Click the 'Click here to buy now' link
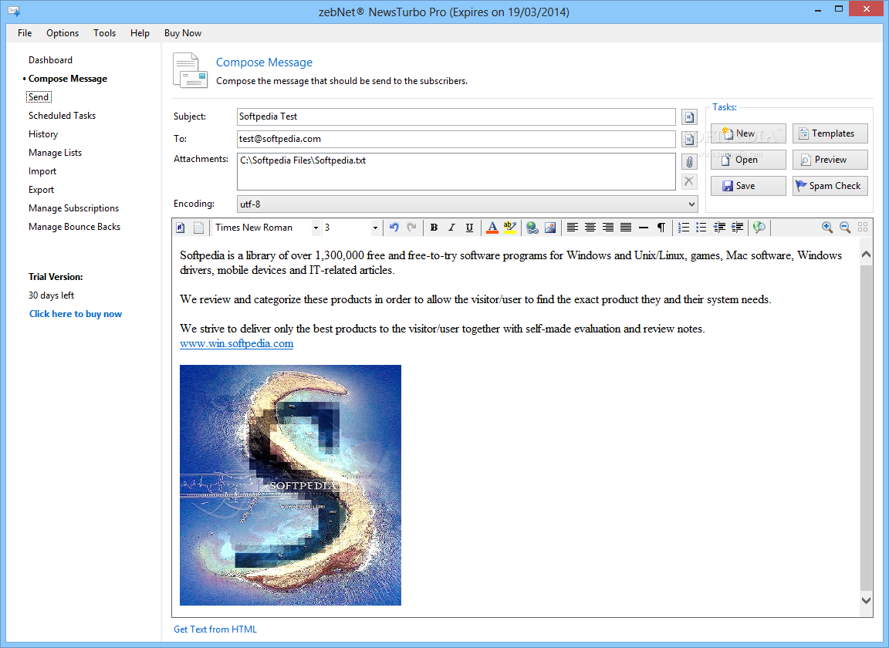The height and width of the screenshot is (648, 889). click(76, 314)
